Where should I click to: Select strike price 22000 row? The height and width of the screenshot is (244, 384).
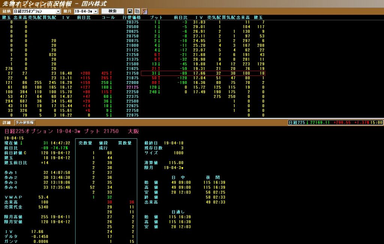(132, 82)
